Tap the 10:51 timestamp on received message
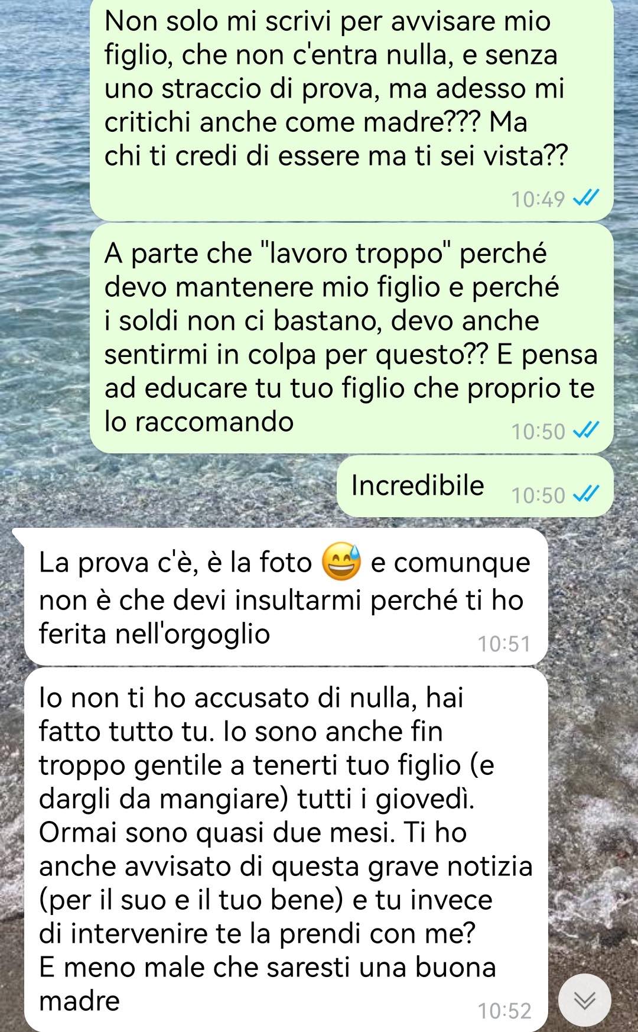This screenshot has height=1032, width=638. 504,644
